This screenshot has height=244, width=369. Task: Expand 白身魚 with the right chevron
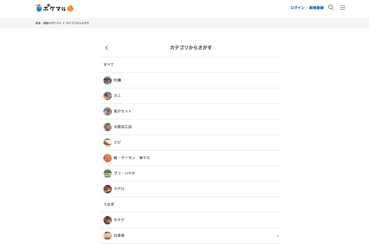(x=277, y=236)
